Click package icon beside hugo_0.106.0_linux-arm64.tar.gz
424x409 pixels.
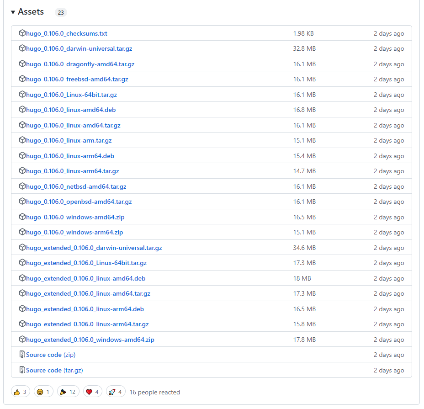[22, 170]
